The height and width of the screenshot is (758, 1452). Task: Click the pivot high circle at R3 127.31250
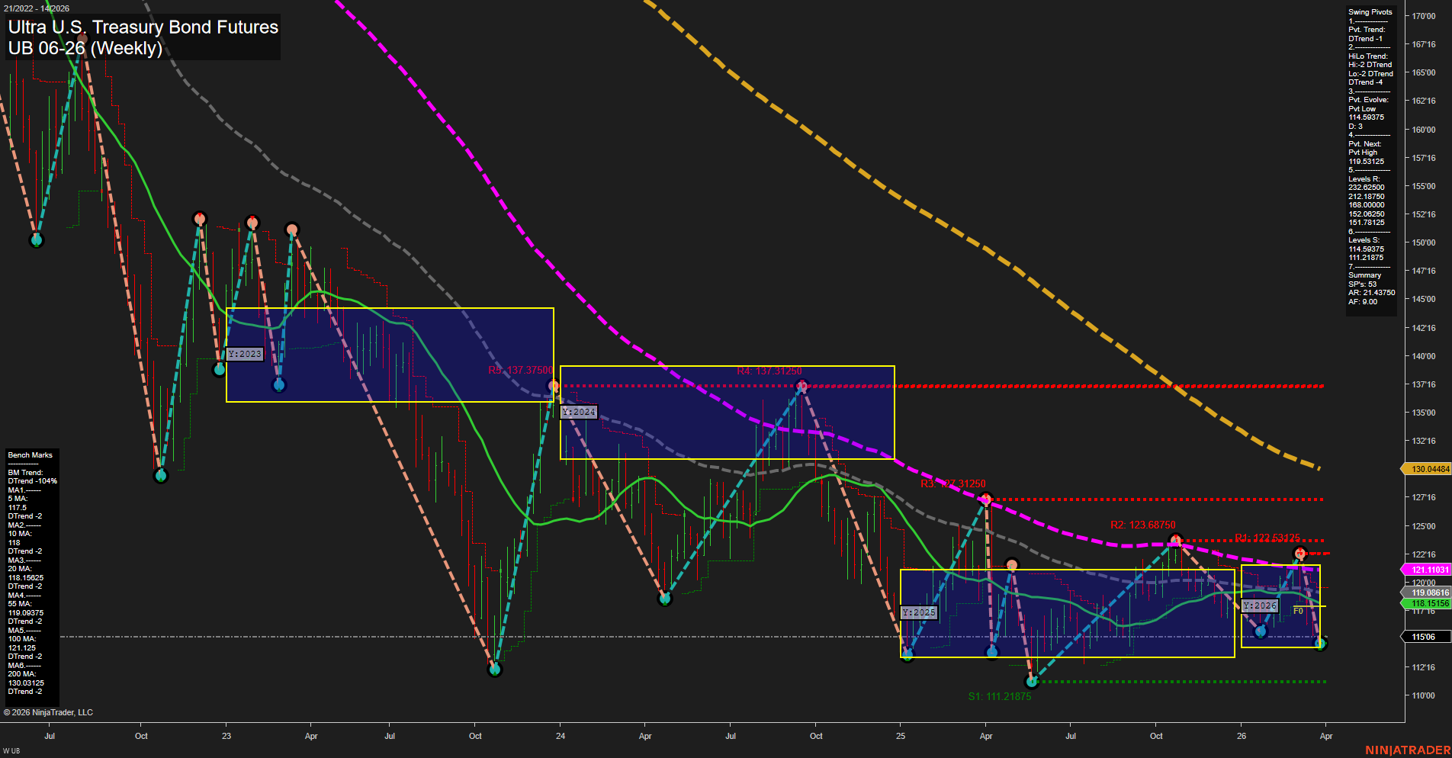click(x=986, y=498)
